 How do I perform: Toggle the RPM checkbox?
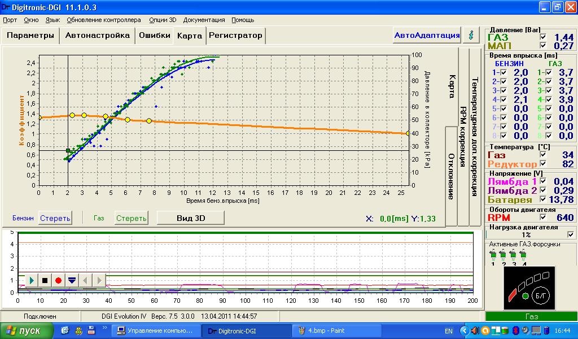(542, 218)
